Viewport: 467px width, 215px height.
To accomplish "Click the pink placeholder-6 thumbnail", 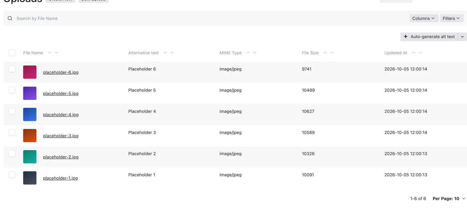I will [x=30, y=72].
